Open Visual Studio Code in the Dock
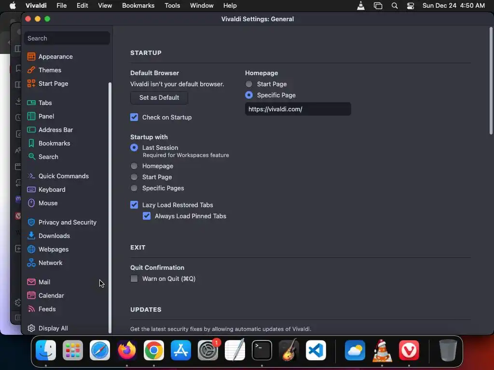The height and width of the screenshot is (370, 494). tap(316, 350)
